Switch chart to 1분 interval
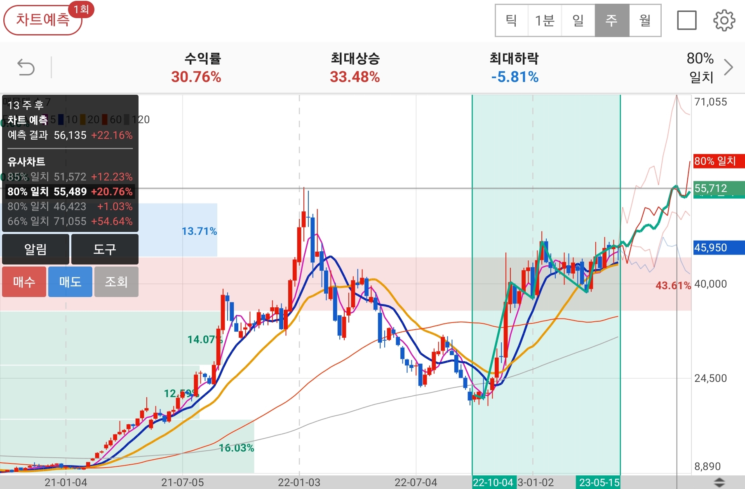 point(545,20)
